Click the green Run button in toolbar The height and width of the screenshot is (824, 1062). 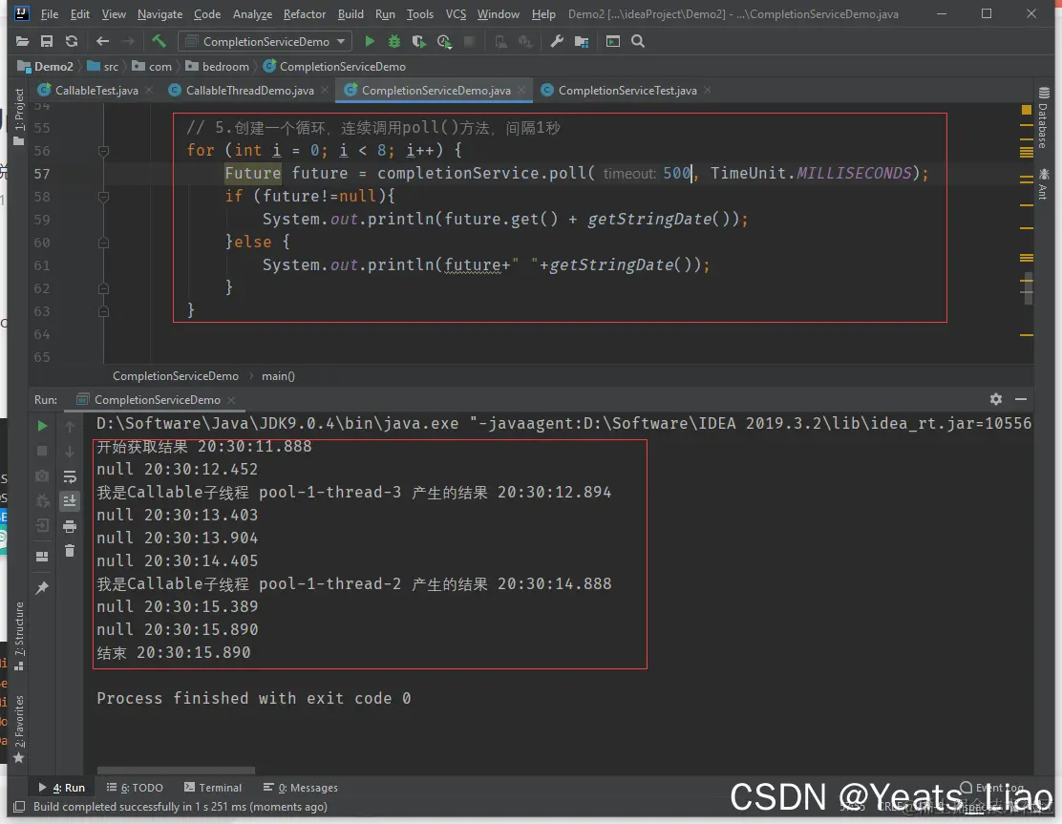pyautogui.click(x=370, y=41)
